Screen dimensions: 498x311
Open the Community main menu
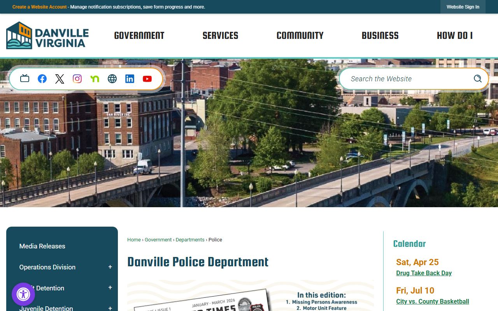300,36
